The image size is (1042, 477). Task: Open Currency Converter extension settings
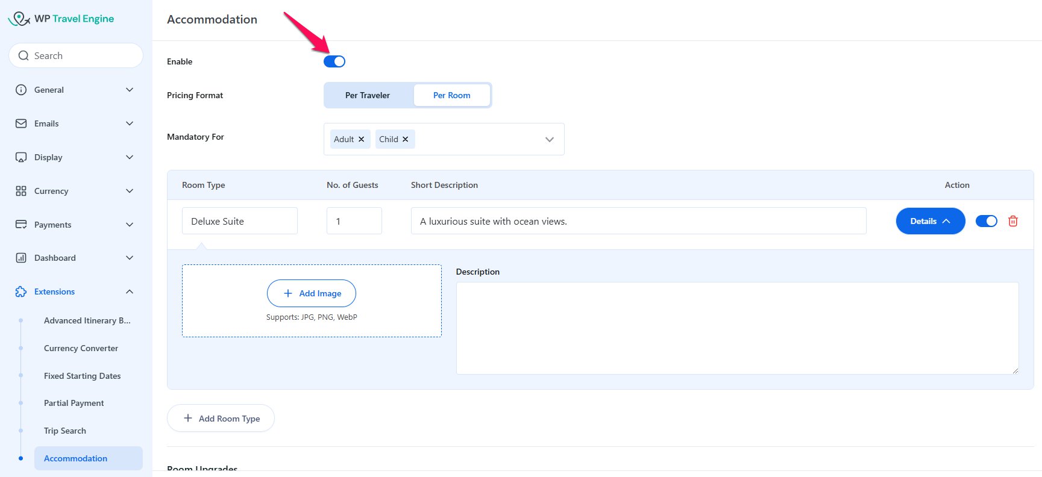(x=81, y=348)
